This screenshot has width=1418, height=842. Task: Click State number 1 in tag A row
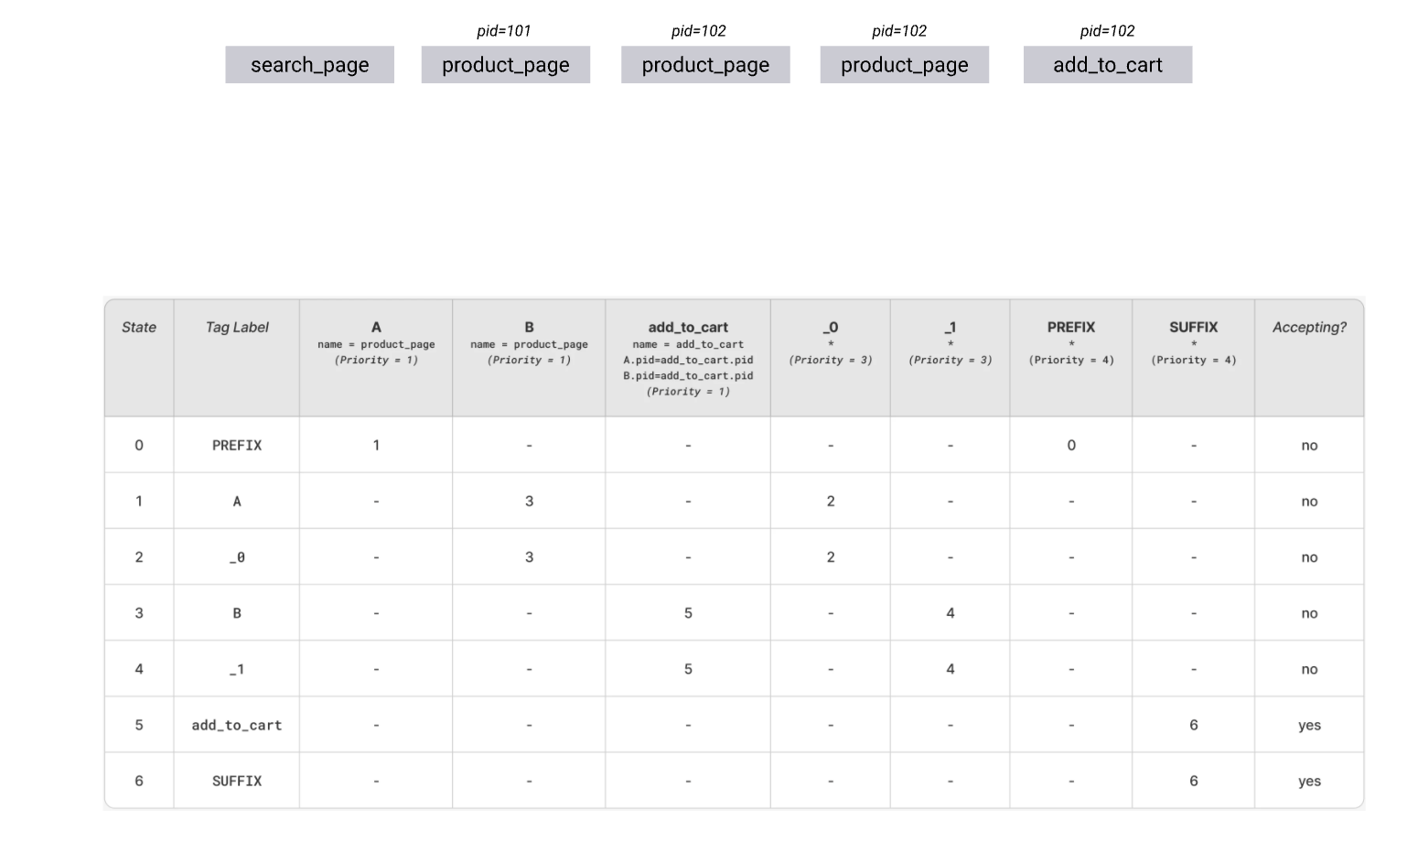(139, 501)
